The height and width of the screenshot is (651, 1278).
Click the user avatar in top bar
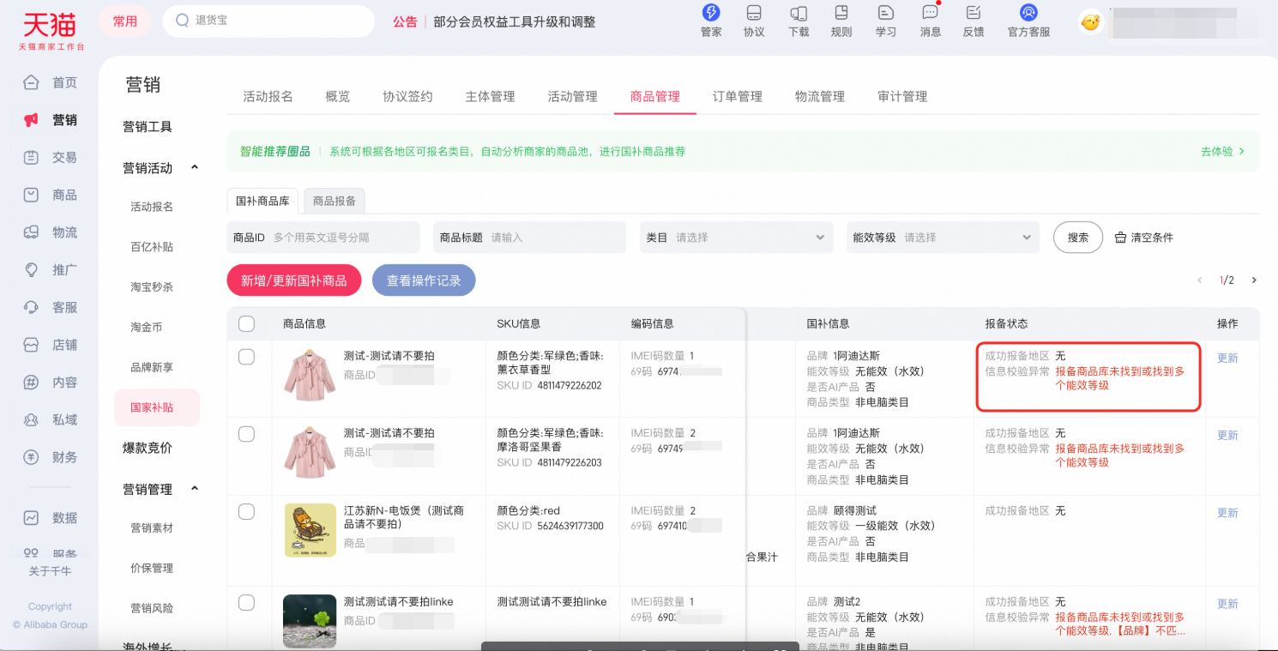tap(1090, 22)
